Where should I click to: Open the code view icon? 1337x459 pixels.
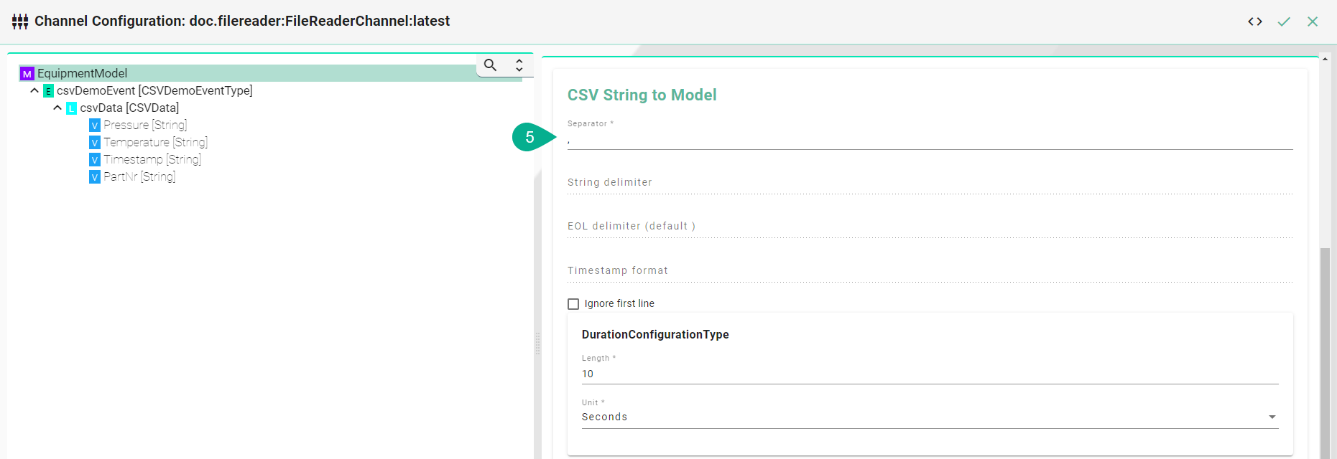pyautogui.click(x=1255, y=22)
